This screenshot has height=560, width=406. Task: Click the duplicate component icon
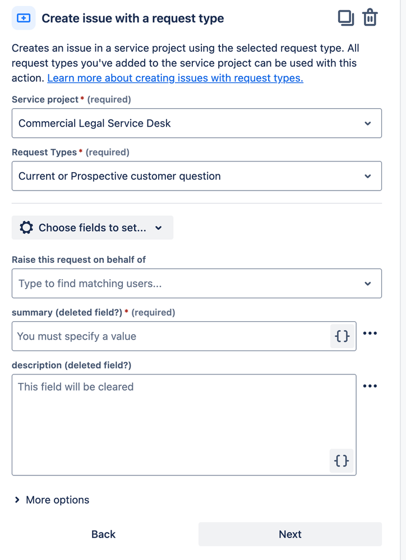click(346, 18)
